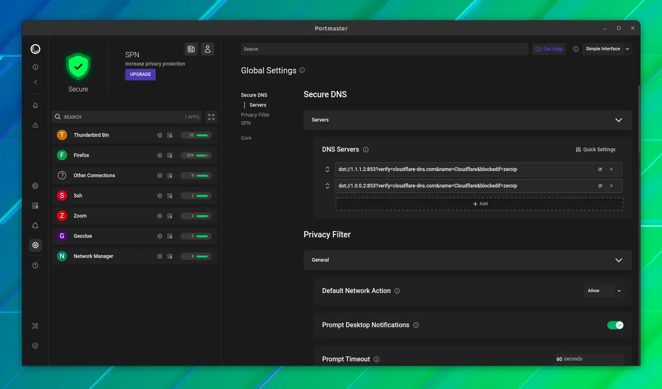Open the tools icon in sidebar
The image size is (662, 389).
coord(35,326)
